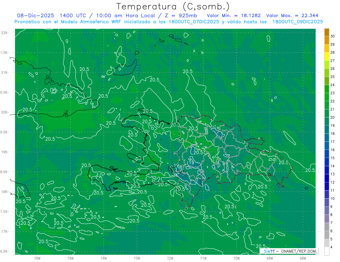340x262 pixels.
Task: Click longitude axis label 73W
Action: pyautogui.click(x=137, y=258)
